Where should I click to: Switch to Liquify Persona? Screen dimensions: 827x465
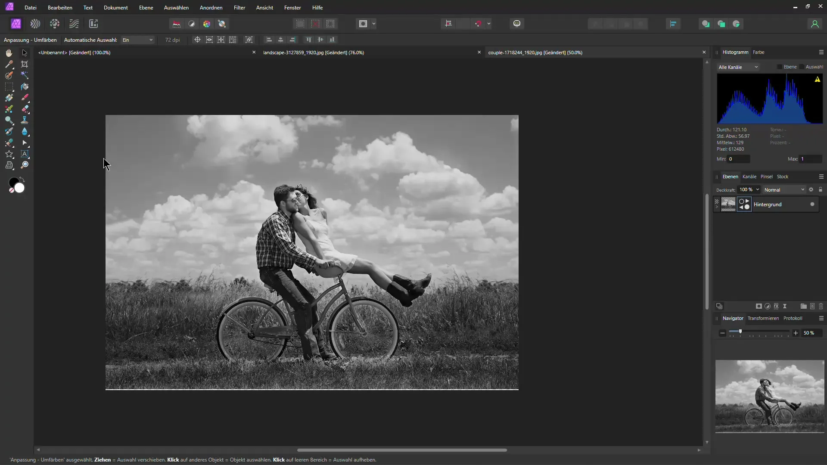(35, 24)
